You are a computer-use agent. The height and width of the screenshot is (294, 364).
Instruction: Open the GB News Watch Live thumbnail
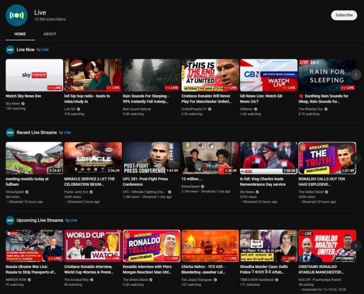click(x=268, y=75)
